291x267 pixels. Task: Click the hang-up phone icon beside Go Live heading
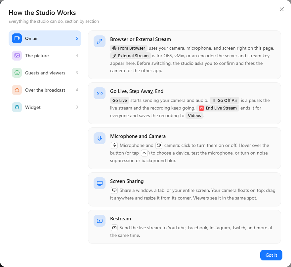click(100, 93)
